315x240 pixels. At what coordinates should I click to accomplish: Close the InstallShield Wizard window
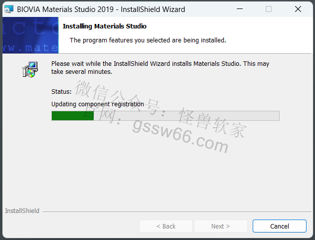(298, 9)
